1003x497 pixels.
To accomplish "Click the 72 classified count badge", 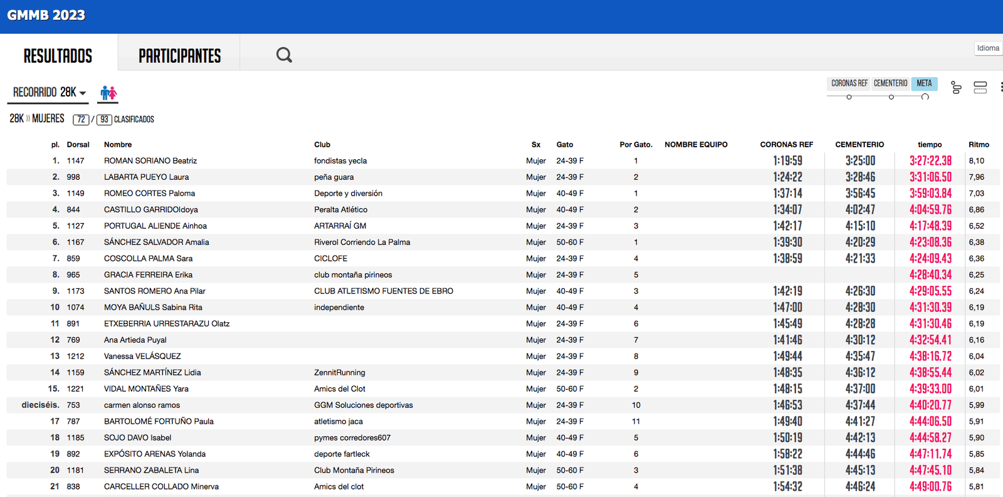I will [x=81, y=120].
